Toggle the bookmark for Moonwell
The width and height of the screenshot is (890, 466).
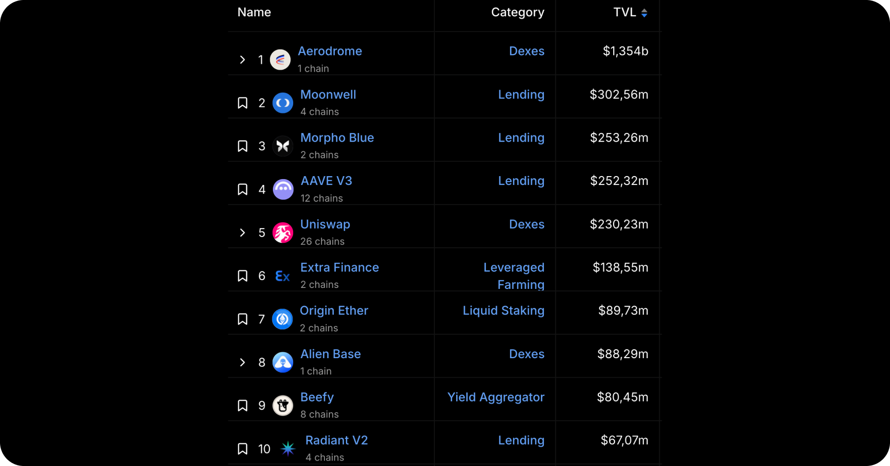(x=243, y=103)
